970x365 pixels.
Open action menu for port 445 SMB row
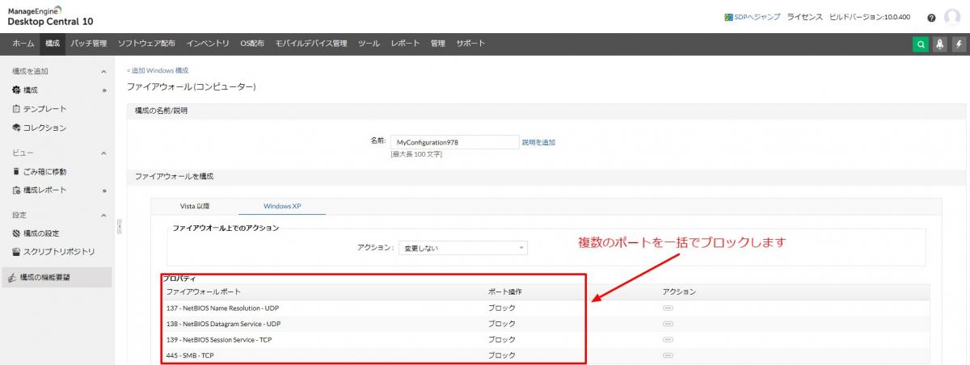point(668,355)
